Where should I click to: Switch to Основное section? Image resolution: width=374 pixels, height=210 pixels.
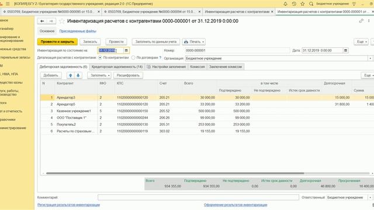tap(47, 31)
